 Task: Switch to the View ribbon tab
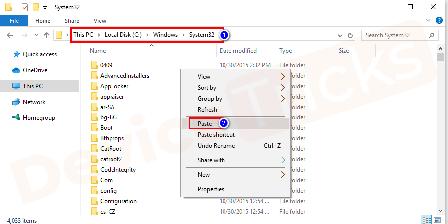(100, 21)
